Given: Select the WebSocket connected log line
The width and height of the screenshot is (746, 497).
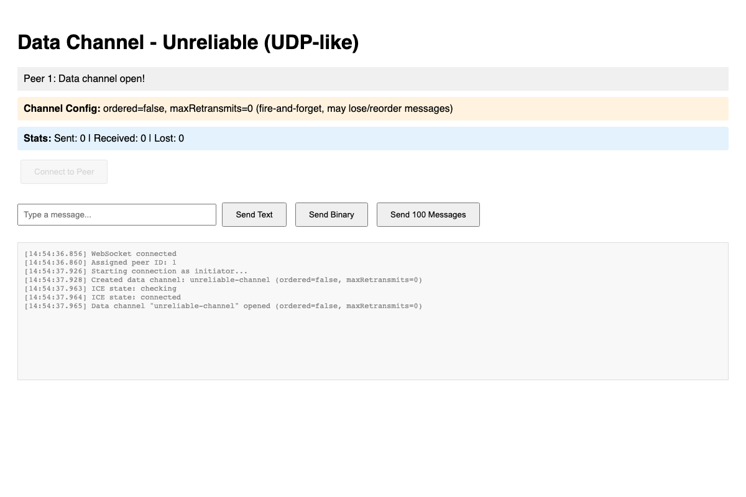Looking at the screenshot, I should pos(99,253).
